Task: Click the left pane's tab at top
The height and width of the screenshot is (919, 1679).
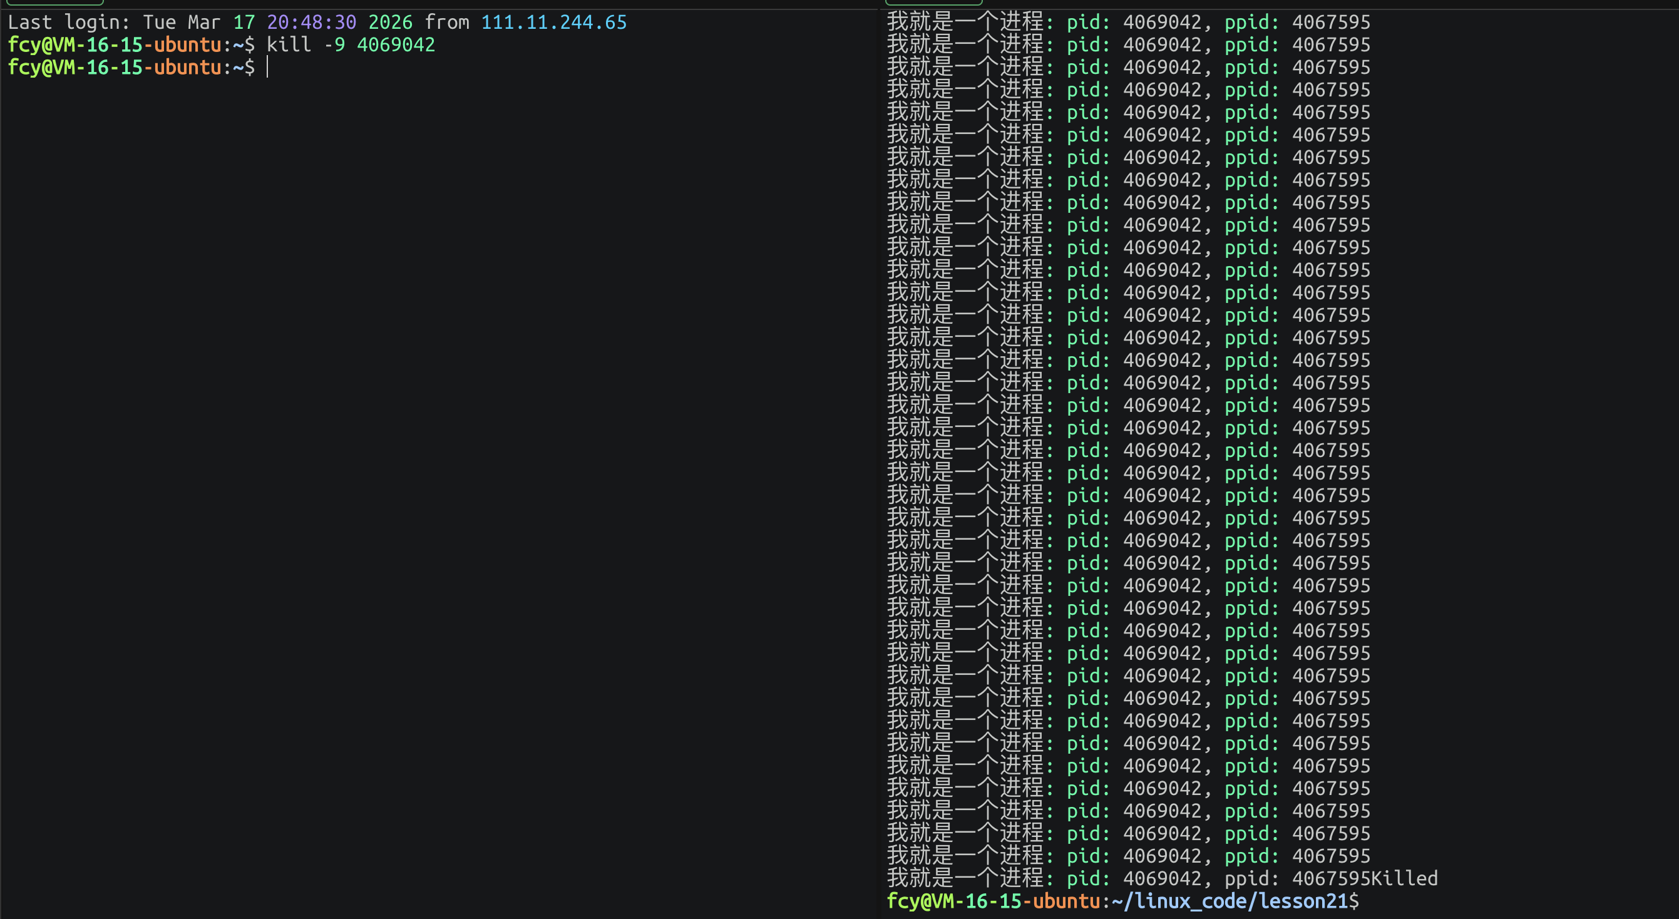Action: [x=54, y=3]
